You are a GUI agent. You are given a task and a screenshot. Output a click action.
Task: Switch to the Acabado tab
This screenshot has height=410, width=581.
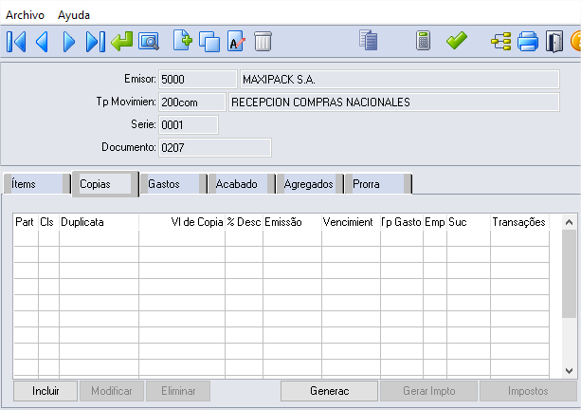(242, 184)
